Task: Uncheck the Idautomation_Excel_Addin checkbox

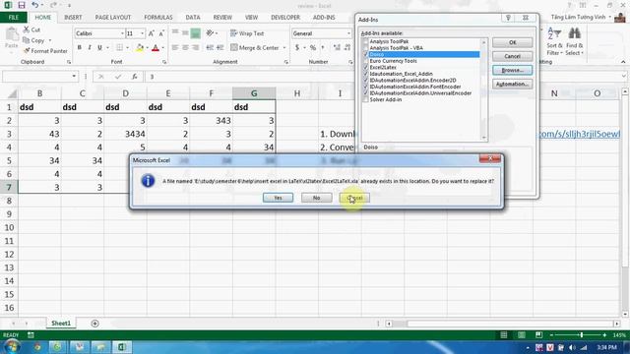Action: click(365, 74)
